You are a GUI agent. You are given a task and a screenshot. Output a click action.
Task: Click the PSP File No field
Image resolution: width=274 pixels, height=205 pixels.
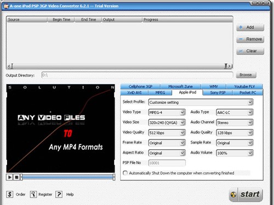167,163
